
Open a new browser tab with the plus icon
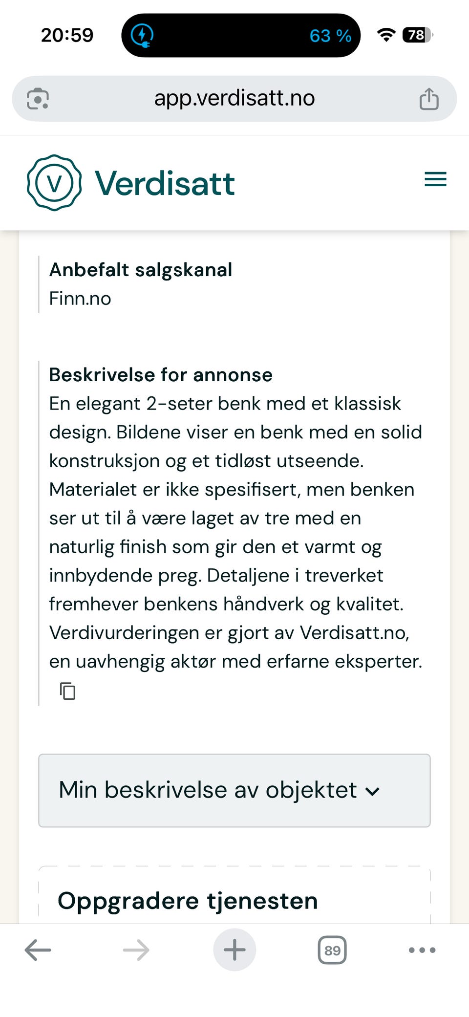point(234,950)
